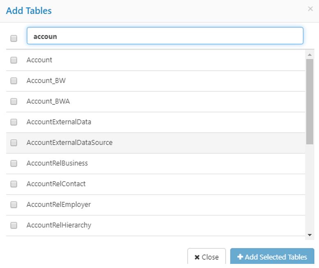
Task: Select the AccountExternalDataSource checkbox
Action: coord(14,143)
